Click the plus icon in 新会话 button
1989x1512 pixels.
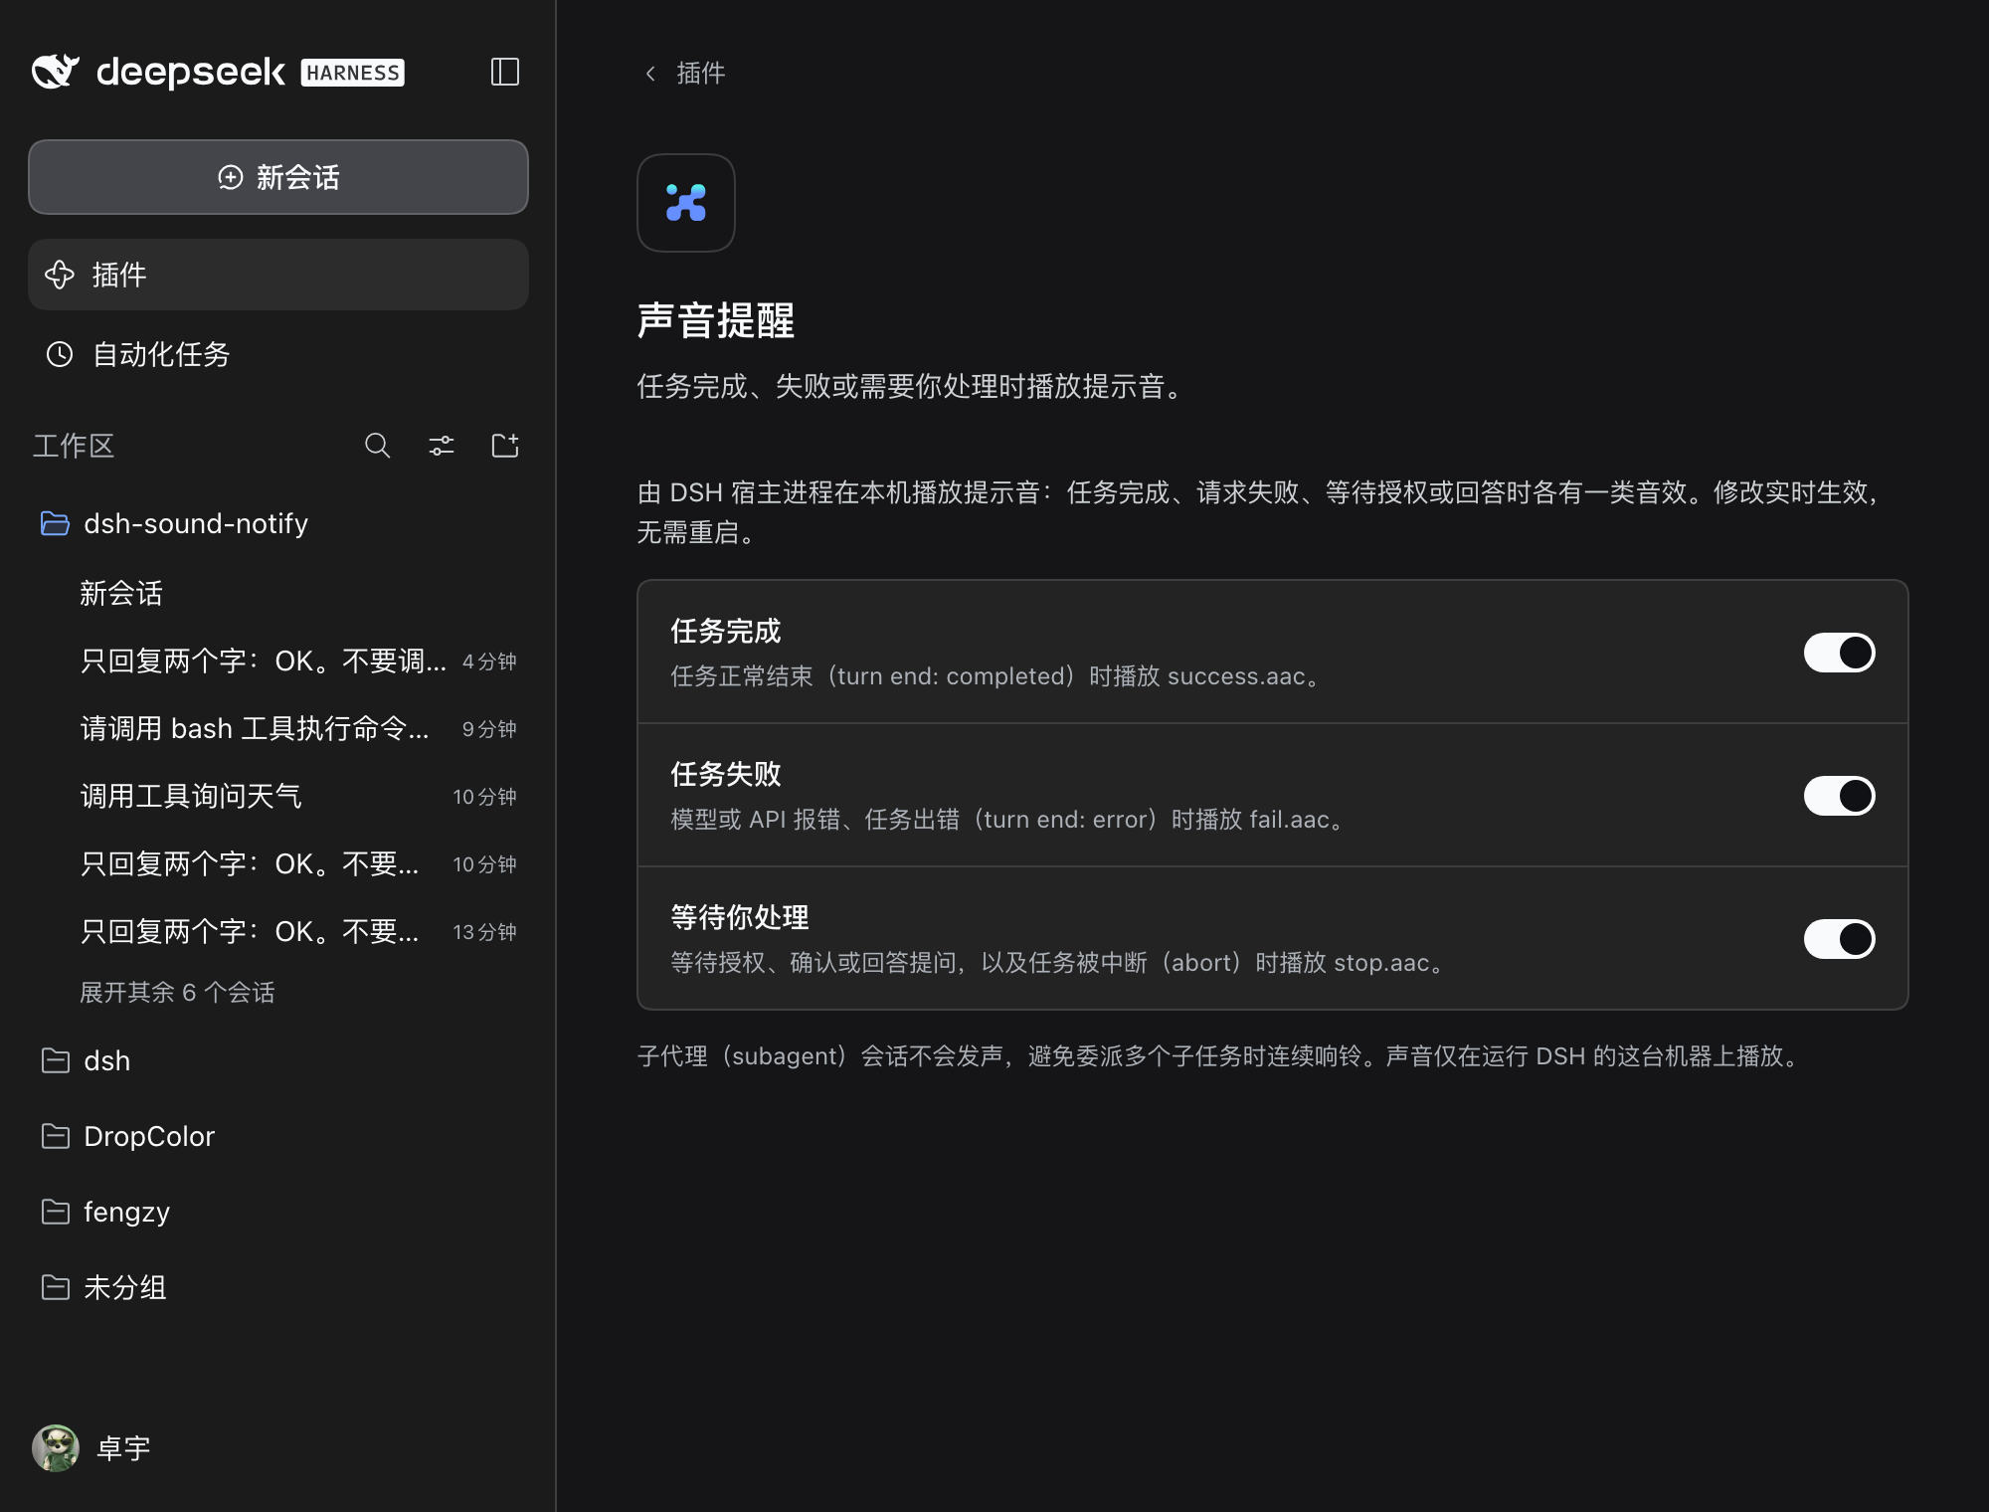click(x=231, y=177)
